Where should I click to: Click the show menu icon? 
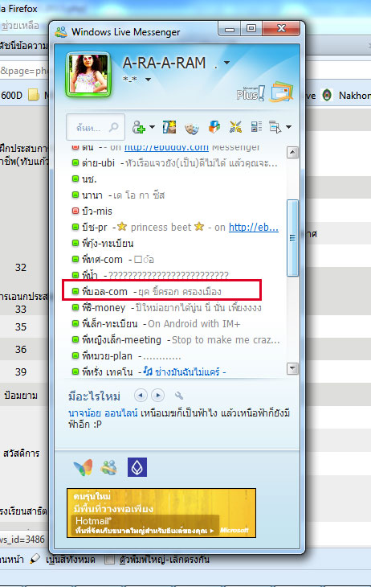point(275,127)
